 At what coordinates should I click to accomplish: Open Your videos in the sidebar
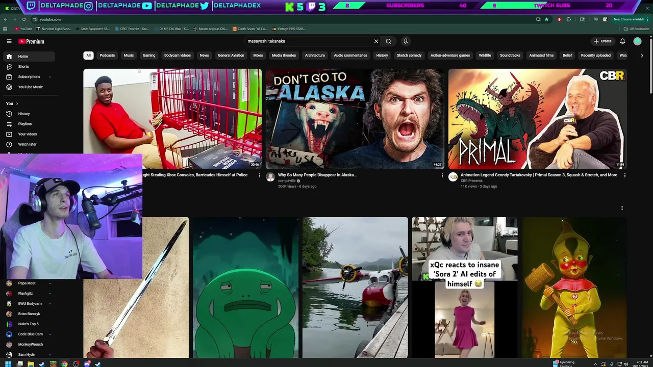30,134
